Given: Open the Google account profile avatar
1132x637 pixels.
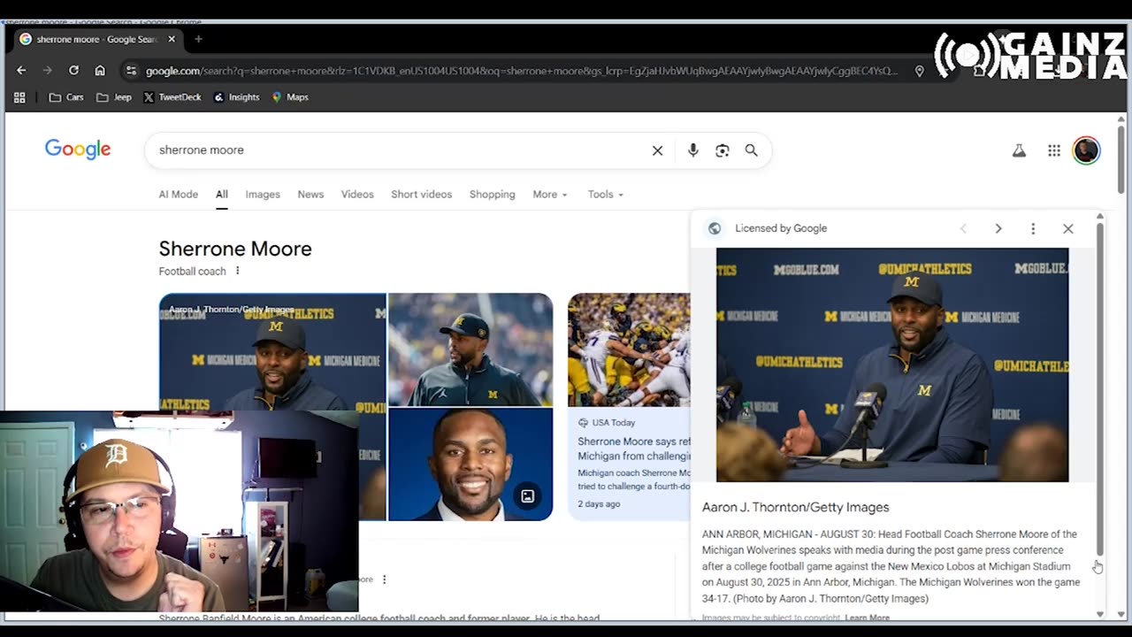Looking at the screenshot, I should click(x=1086, y=150).
